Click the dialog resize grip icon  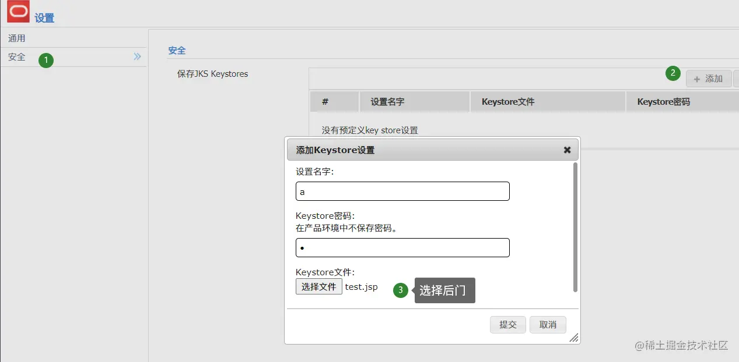coord(573,338)
